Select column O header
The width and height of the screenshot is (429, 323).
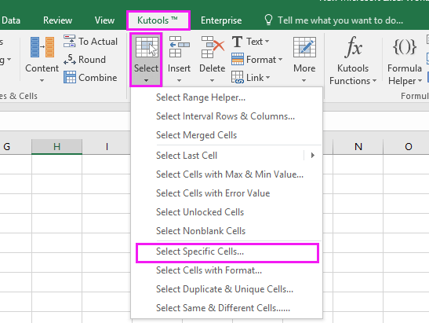[406, 147]
